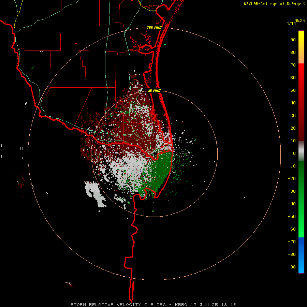Click the 90 value on the velocity scale
This screenshot has width=307, height=307.
293,40
